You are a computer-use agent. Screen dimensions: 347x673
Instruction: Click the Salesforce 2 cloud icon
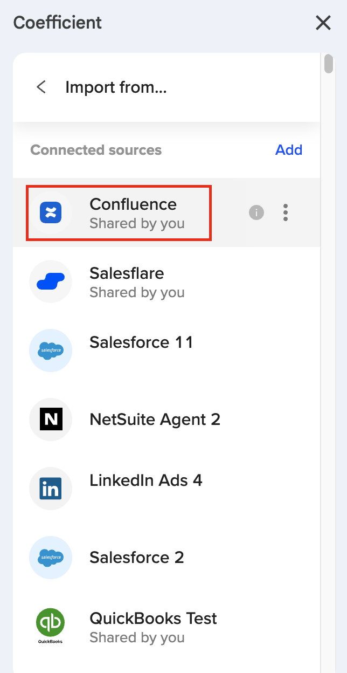pyautogui.click(x=51, y=558)
